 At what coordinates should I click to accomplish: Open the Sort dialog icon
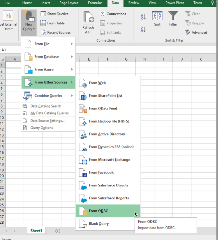coord(157,19)
